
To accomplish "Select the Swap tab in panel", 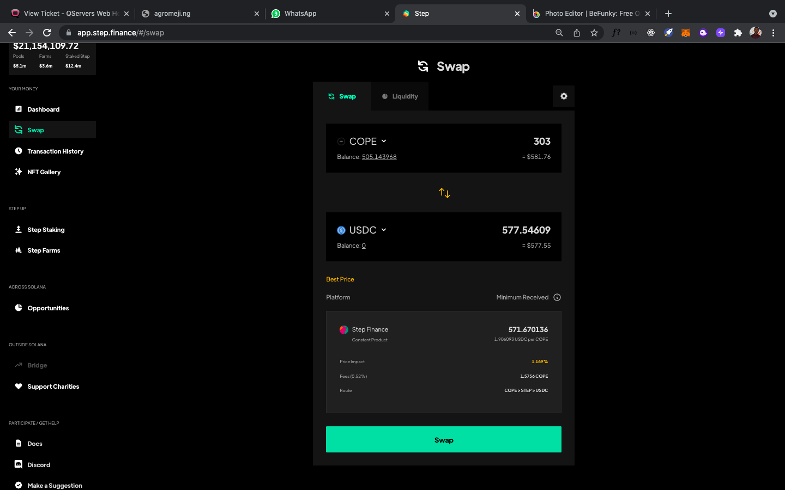I will pos(342,96).
